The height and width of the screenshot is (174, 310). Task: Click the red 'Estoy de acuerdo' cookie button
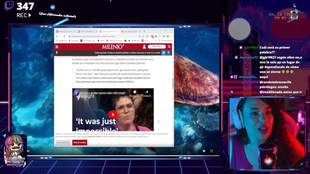(x=79, y=143)
